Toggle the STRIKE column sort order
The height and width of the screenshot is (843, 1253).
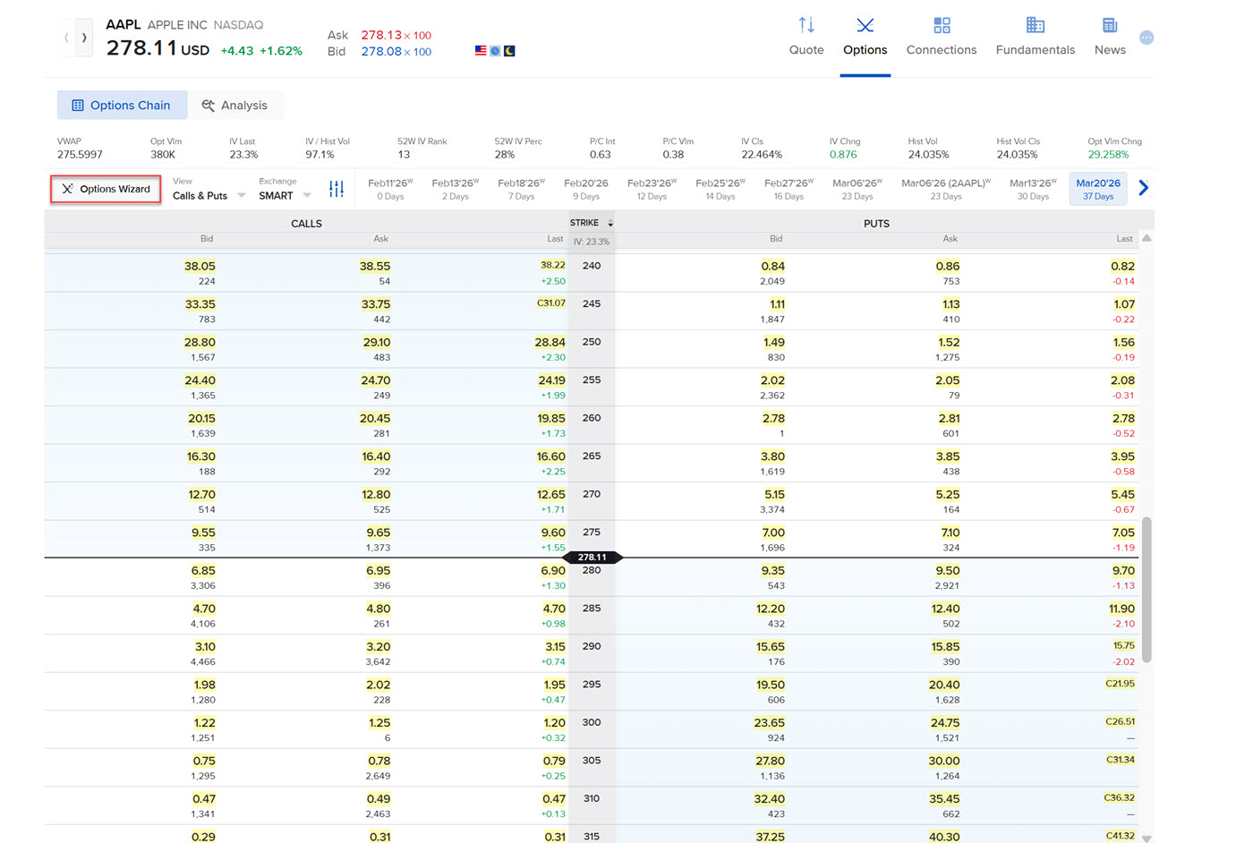tap(610, 223)
